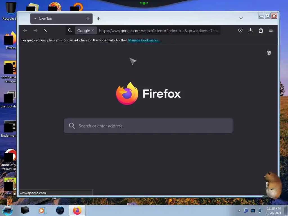288x216 pixels.
Task: Open the Windows Start orb
Action: [8, 210]
